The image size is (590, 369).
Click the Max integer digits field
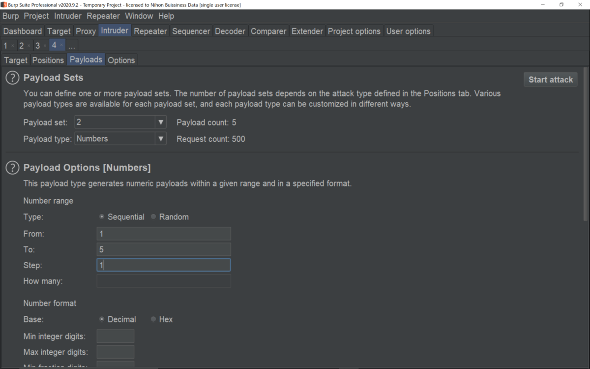click(x=116, y=352)
